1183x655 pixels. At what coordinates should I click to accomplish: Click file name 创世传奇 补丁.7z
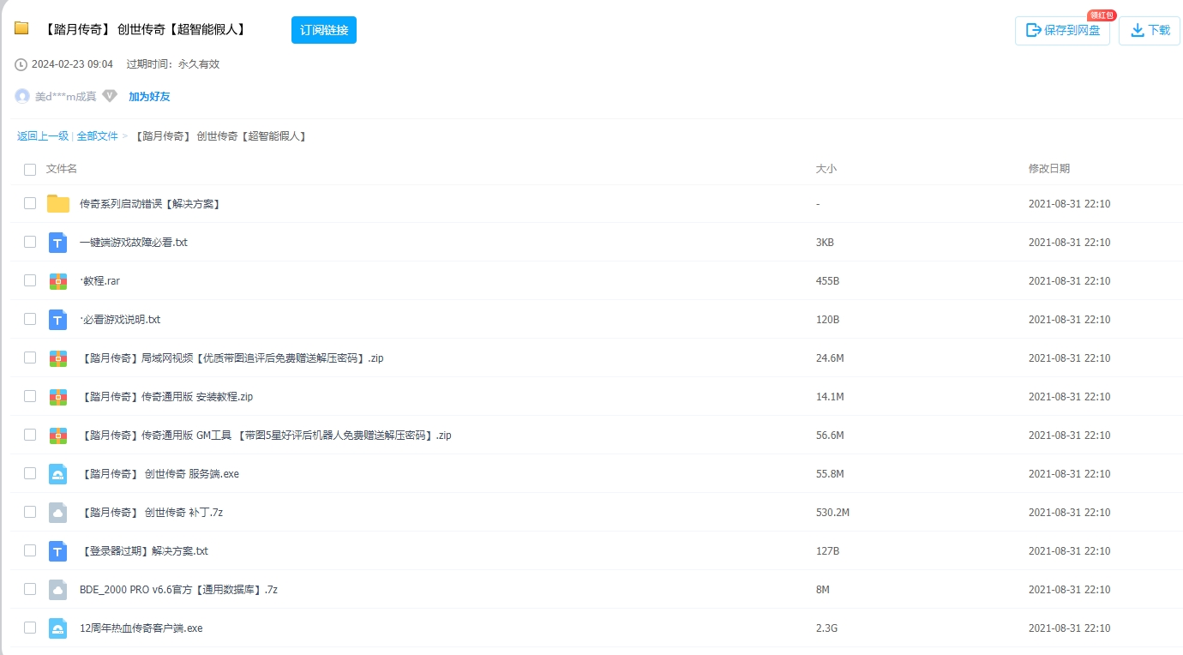(152, 513)
